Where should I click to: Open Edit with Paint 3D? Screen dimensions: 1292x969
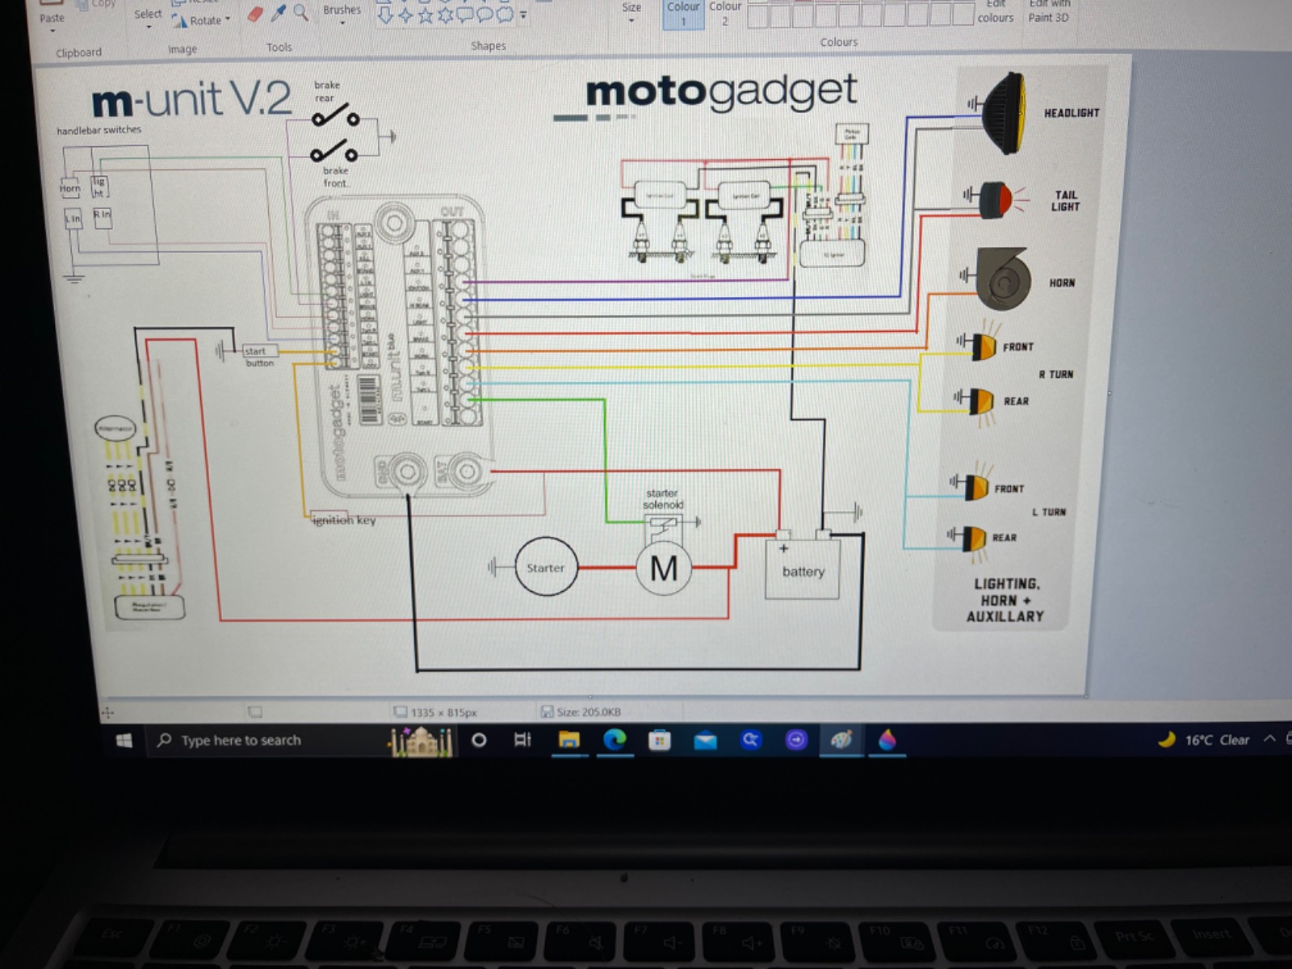pyautogui.click(x=1048, y=11)
